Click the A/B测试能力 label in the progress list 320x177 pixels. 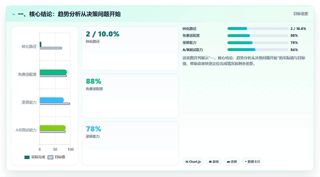[193, 50]
